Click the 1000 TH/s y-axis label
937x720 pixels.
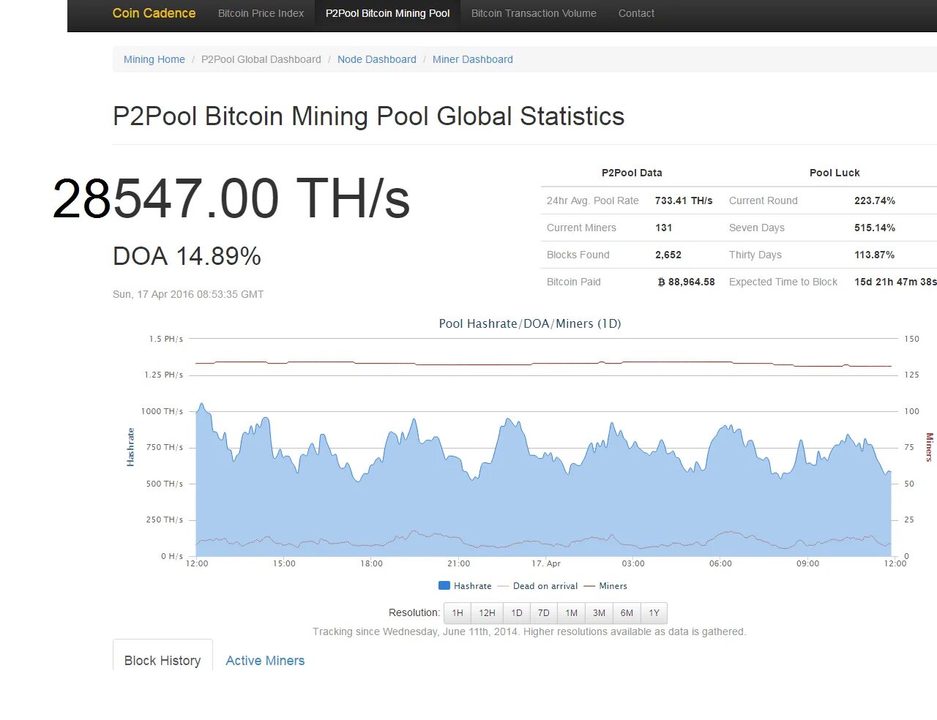click(162, 411)
